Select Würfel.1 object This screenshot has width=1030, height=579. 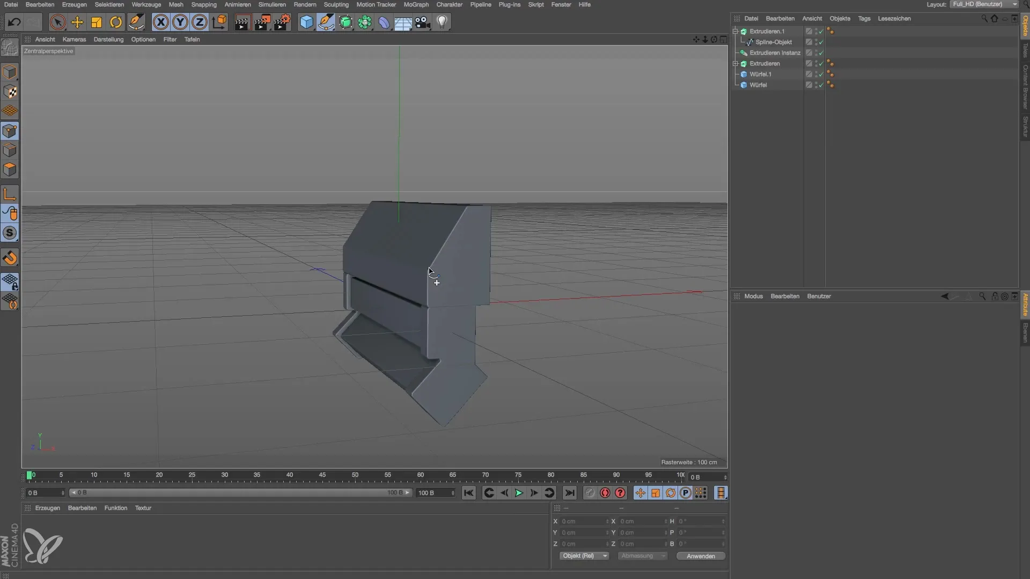pyautogui.click(x=760, y=74)
